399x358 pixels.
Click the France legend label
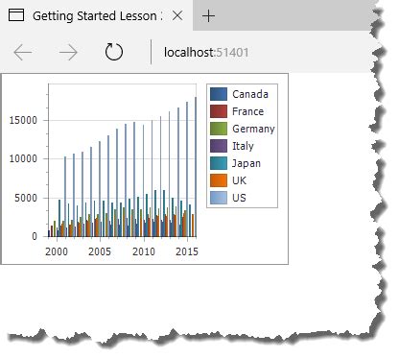click(x=247, y=111)
